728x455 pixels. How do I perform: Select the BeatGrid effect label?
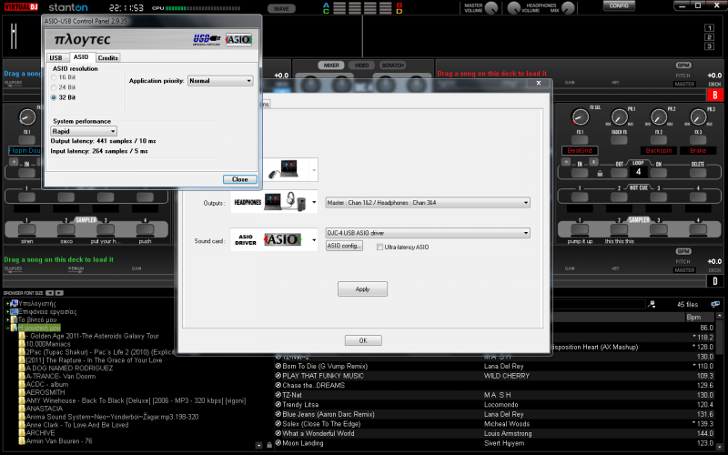pyautogui.click(x=580, y=150)
